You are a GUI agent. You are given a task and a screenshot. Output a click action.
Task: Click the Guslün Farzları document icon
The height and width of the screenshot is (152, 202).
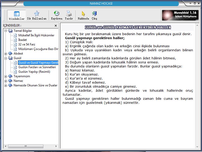click(x=15, y=67)
